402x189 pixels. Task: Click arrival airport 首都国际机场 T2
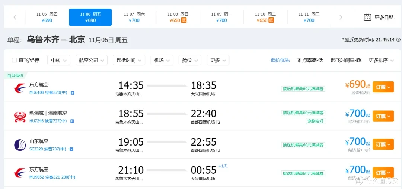coord(205,122)
